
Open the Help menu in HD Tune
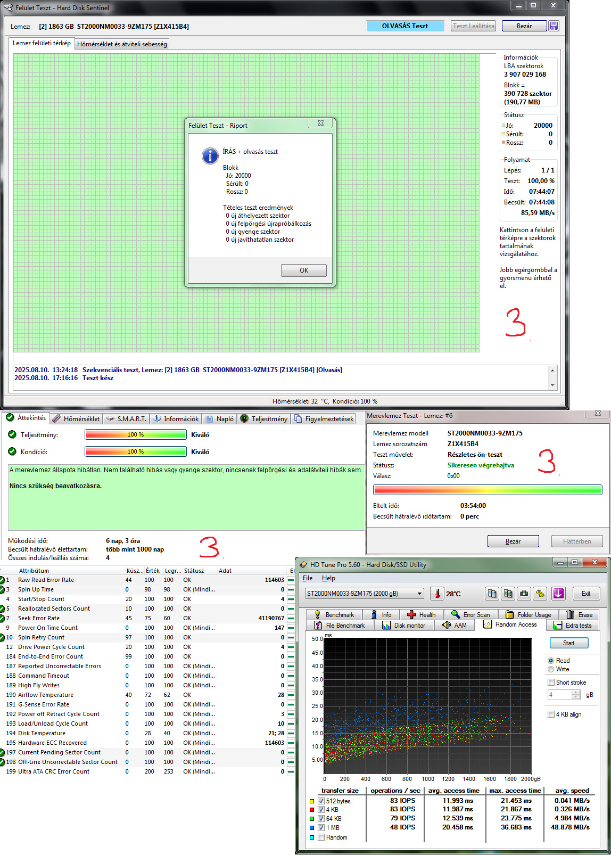[x=328, y=578]
